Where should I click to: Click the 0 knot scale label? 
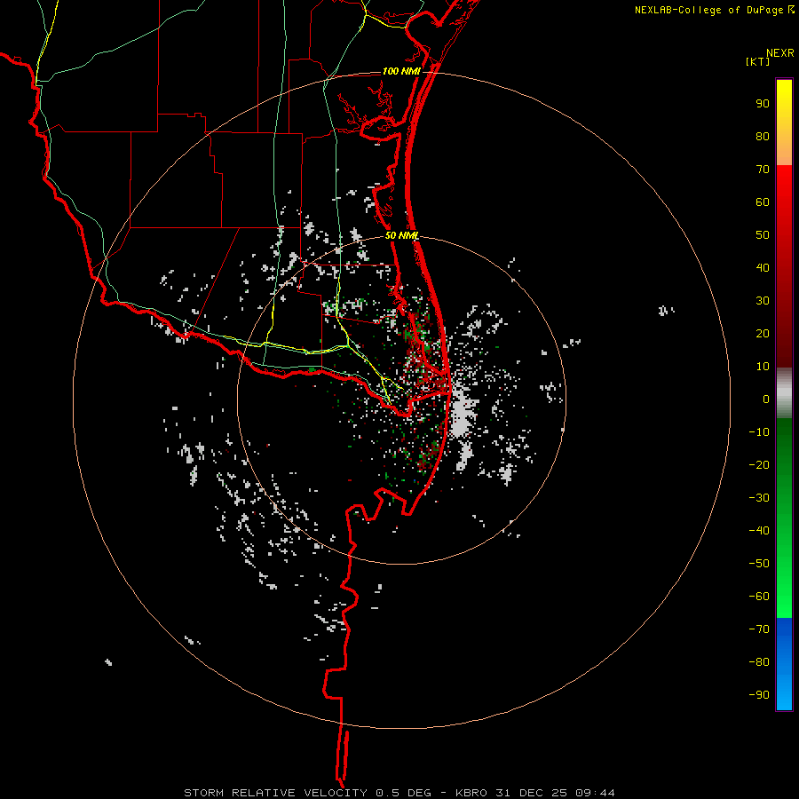click(x=766, y=399)
